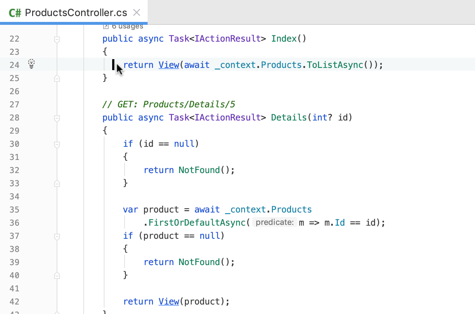
Task: Collapse the Details method fold at line 28
Action: pyautogui.click(x=57, y=118)
